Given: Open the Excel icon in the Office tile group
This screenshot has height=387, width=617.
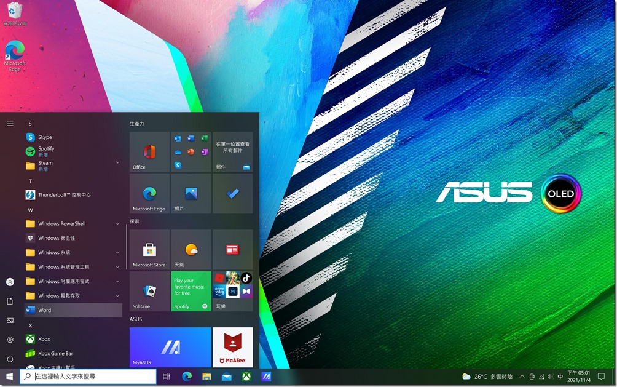Looking at the screenshot, I should pyautogui.click(x=203, y=138).
